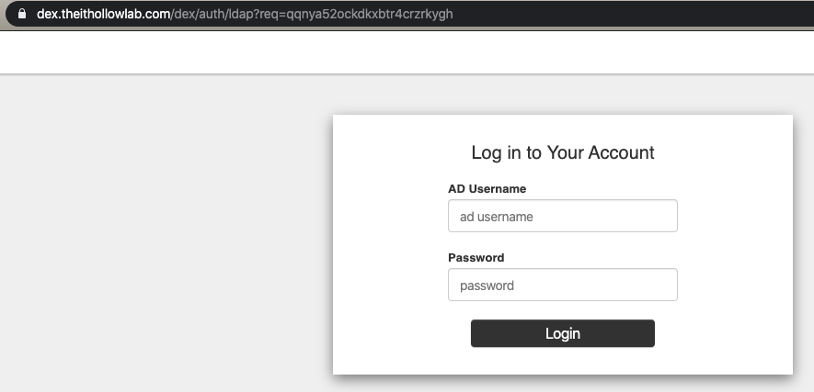Click blank card space below Login button

coord(562,361)
